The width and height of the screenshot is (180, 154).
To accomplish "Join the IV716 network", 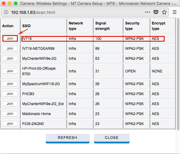I will (x=10, y=38).
